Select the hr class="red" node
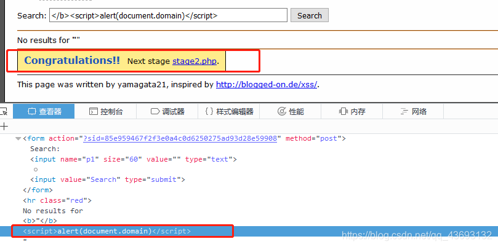Image resolution: width=498 pixels, height=247 pixels. (x=57, y=200)
